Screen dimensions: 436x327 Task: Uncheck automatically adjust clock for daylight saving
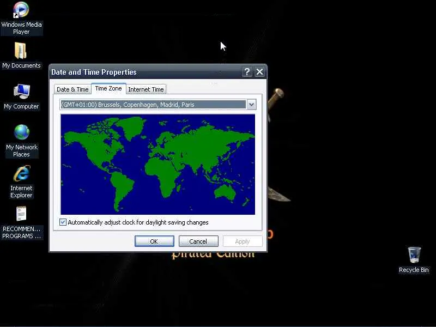tap(63, 222)
